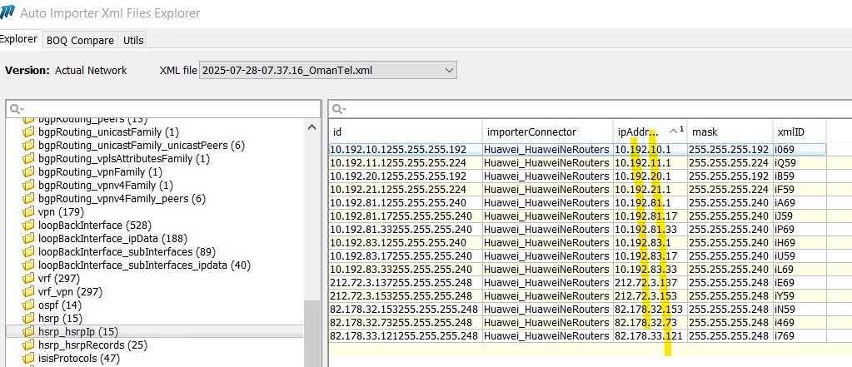Open the XML file dropdown
852x367 pixels.
tap(449, 71)
